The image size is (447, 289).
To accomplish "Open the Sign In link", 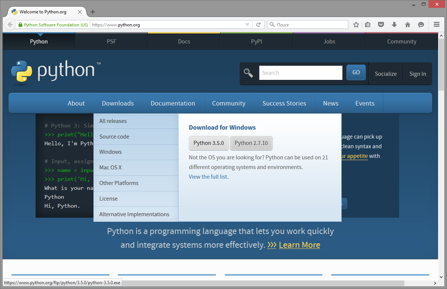I will pyautogui.click(x=418, y=74).
